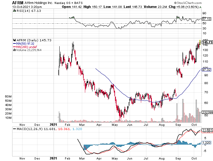The height and width of the screenshot is (161, 213).
Task: Click the green overbought RSI area in February
Action: pos(72,18)
